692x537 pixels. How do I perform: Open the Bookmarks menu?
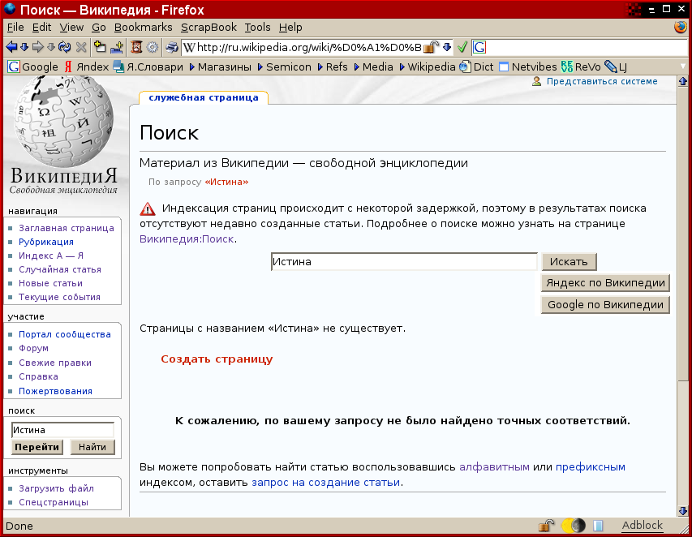point(143,28)
